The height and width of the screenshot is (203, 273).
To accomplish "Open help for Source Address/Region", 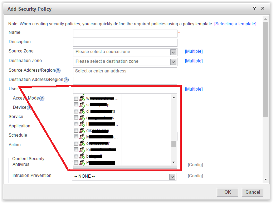I will tap(58, 71).
